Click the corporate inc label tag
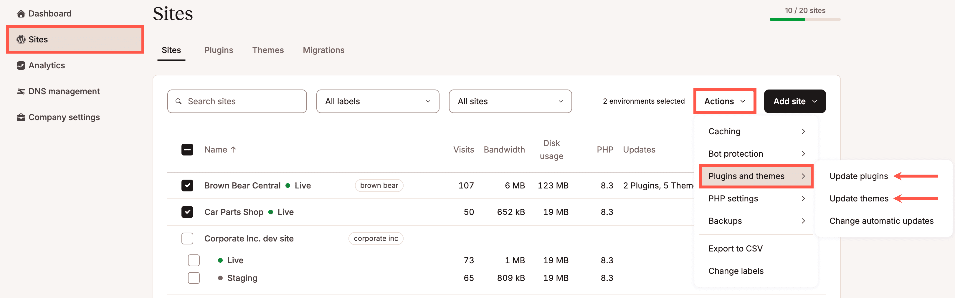 tap(376, 238)
